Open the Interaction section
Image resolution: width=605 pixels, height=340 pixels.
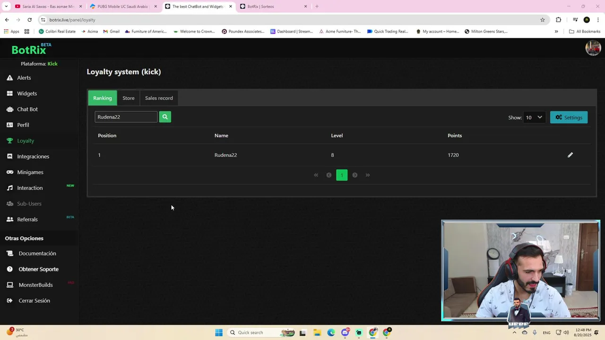(x=30, y=188)
